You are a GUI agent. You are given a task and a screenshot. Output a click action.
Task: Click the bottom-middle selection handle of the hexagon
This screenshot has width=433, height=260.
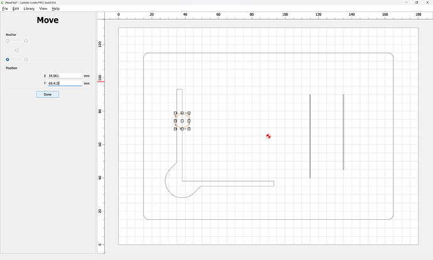tap(182, 129)
